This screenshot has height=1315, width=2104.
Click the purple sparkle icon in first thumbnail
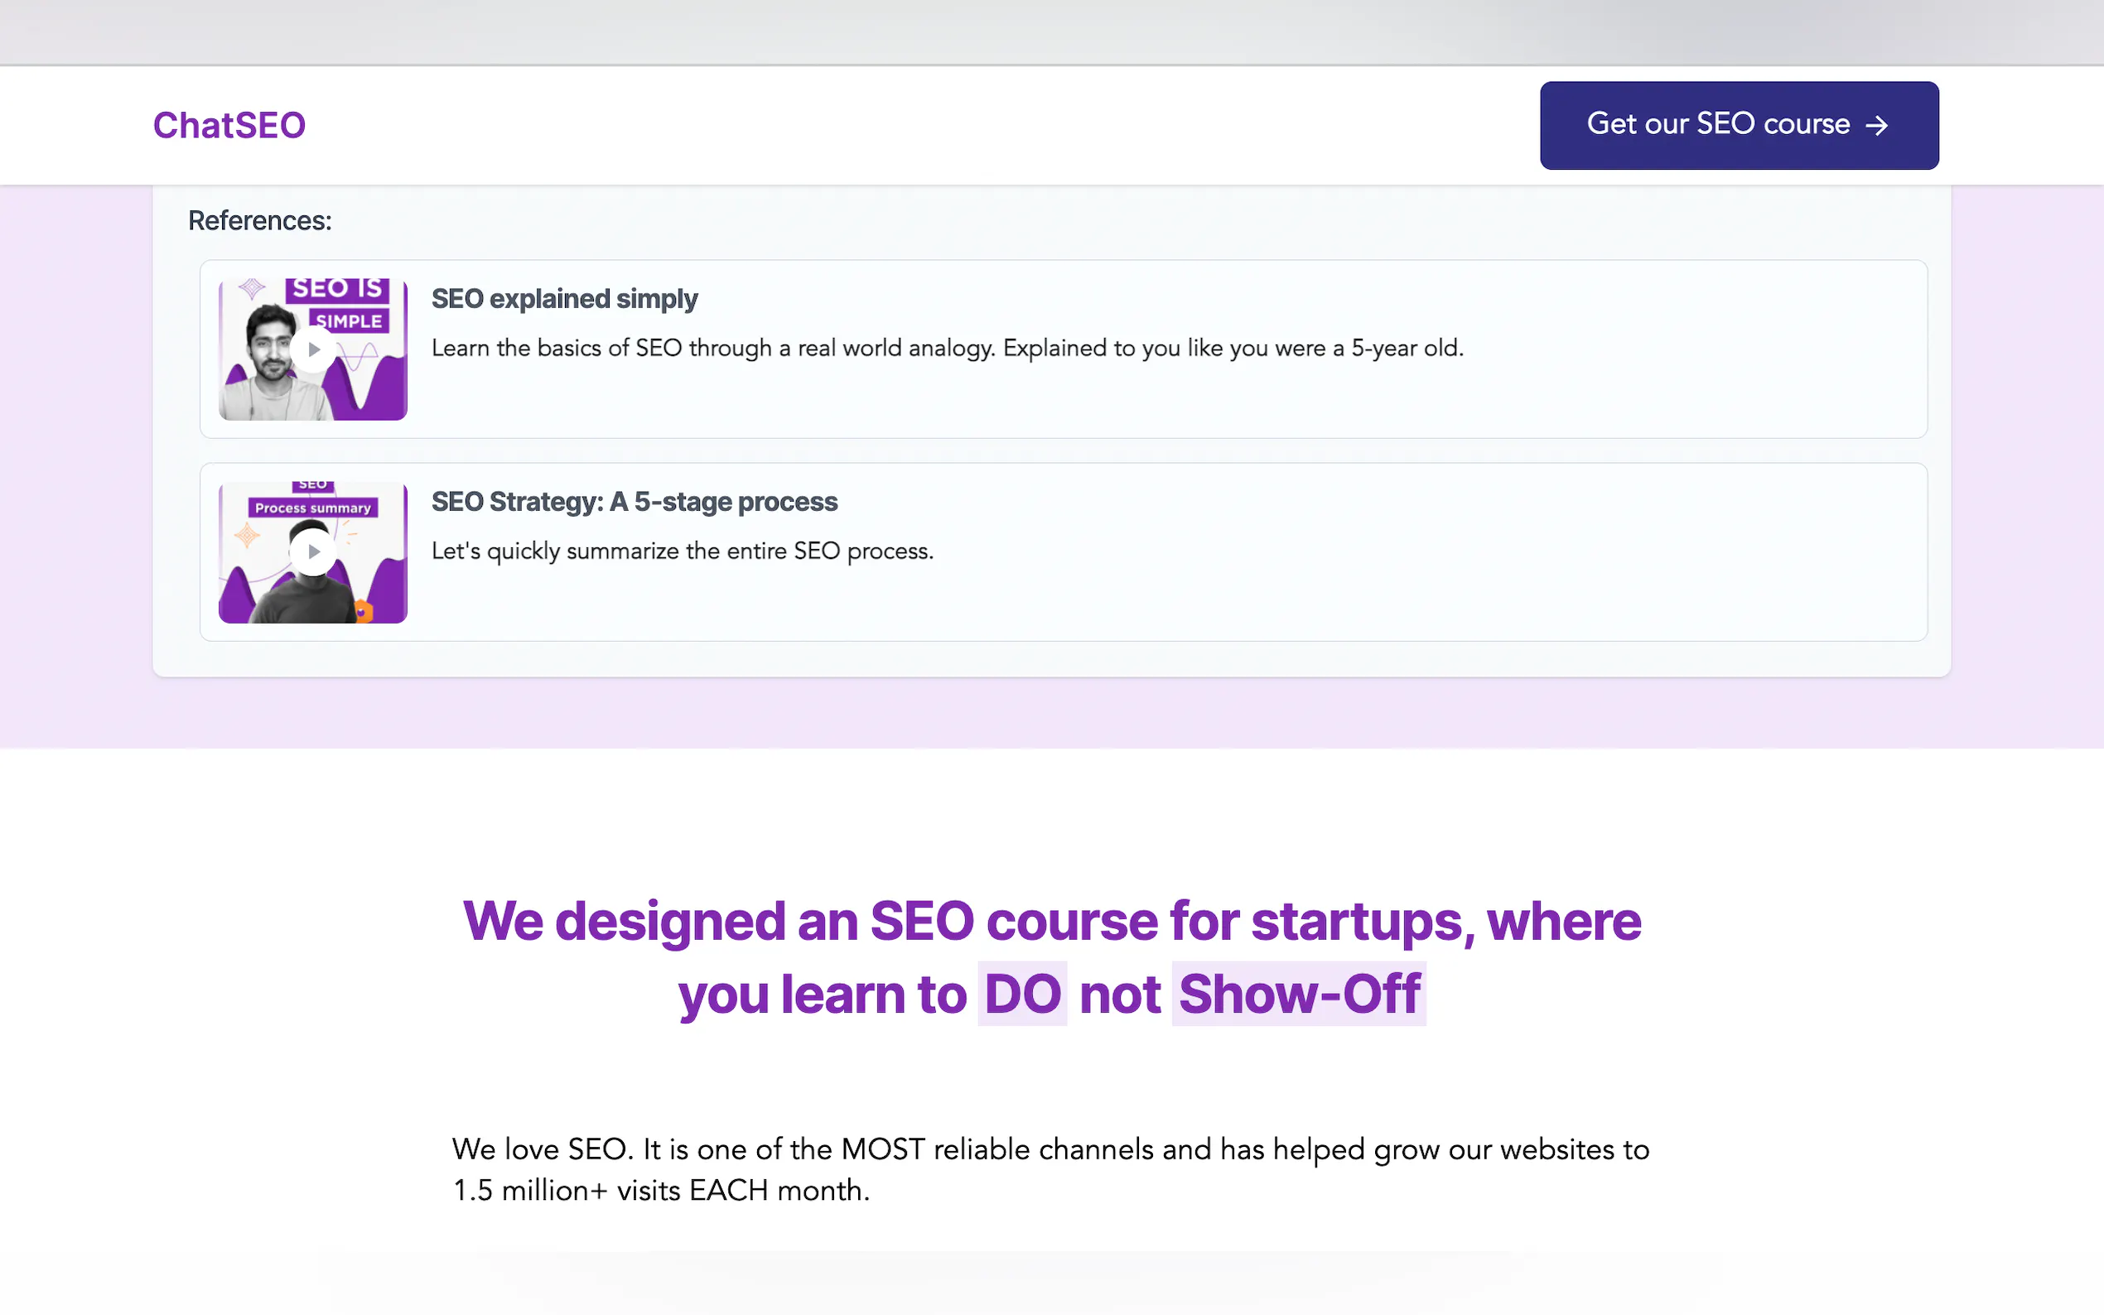tap(251, 288)
